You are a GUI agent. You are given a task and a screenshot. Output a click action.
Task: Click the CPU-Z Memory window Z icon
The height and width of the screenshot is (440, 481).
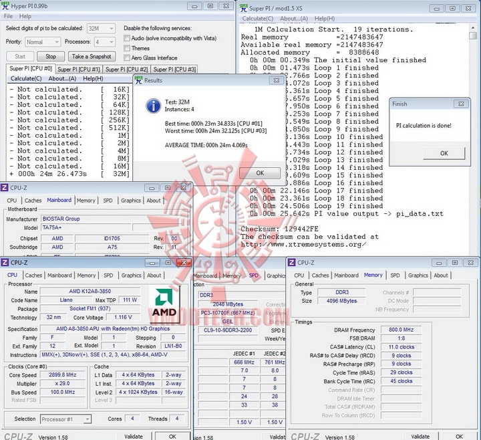click(292, 263)
